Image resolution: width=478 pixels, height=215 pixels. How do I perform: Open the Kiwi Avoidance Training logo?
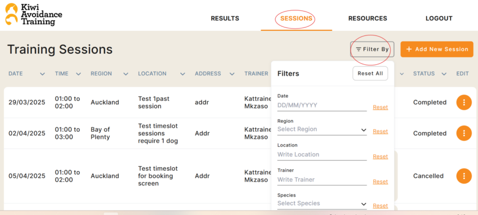pyautogui.click(x=34, y=14)
